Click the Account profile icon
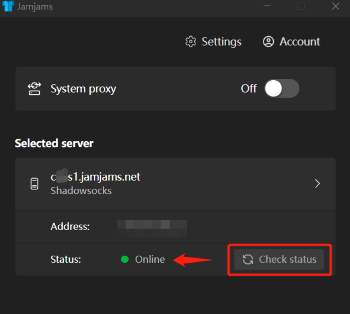The width and height of the screenshot is (350, 314). [268, 42]
